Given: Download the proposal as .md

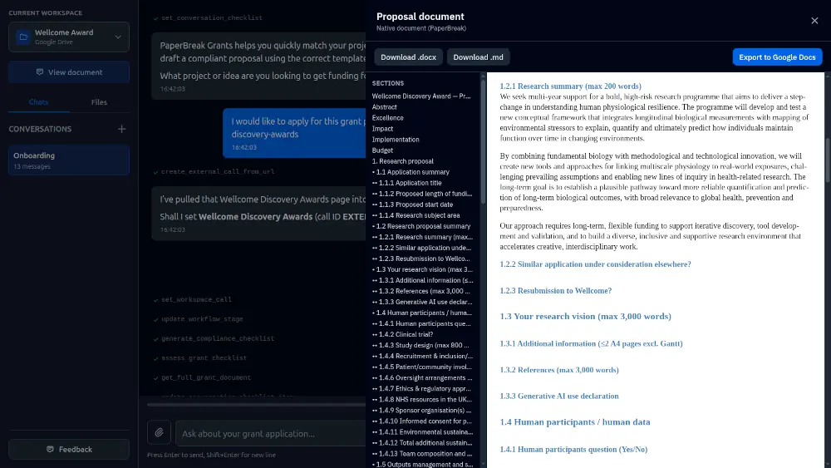Looking at the screenshot, I should click(478, 57).
